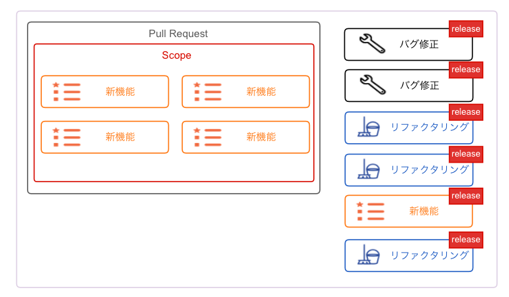Click the star list icon in the upper-left Scope 新機能 card
509x297 pixels.
pyautogui.click(x=67, y=92)
